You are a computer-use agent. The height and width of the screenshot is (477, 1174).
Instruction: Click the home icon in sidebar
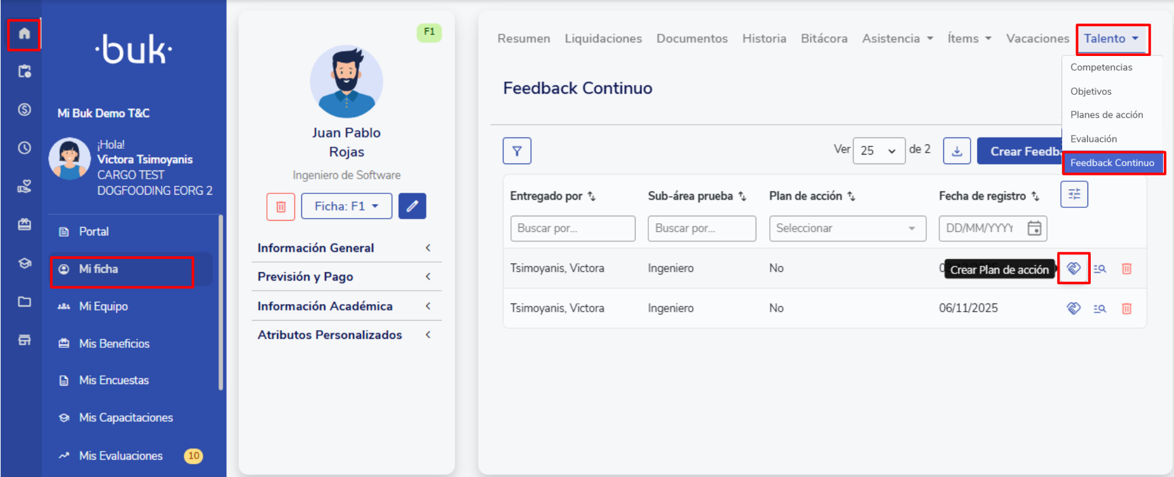tap(24, 34)
